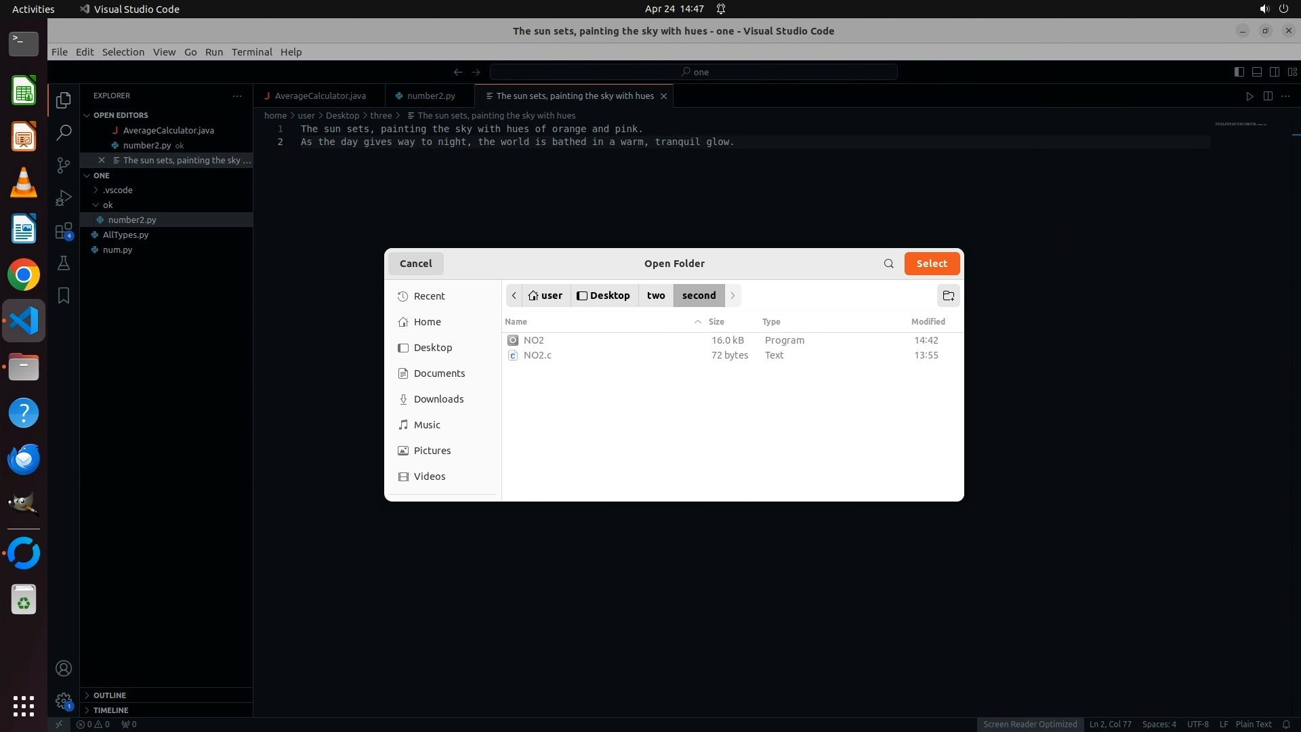The image size is (1301, 732).
Task: Toggle the primary side bar layout icon
Action: click(x=1239, y=72)
